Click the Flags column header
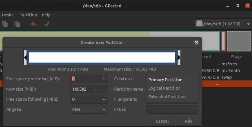 click(236, 57)
